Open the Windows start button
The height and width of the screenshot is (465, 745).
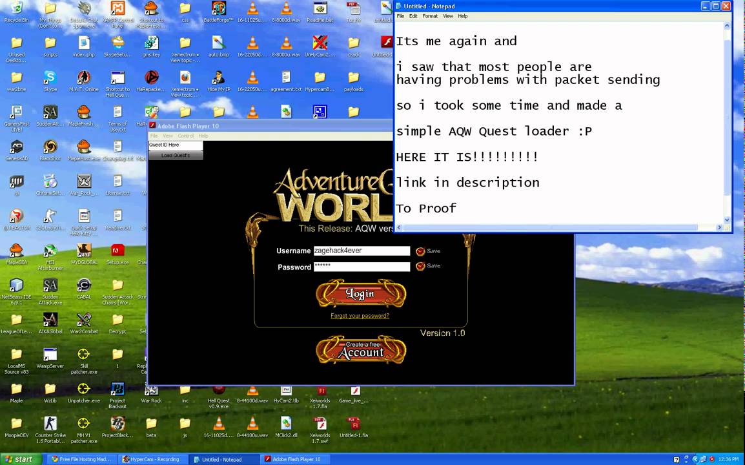pos(21,459)
